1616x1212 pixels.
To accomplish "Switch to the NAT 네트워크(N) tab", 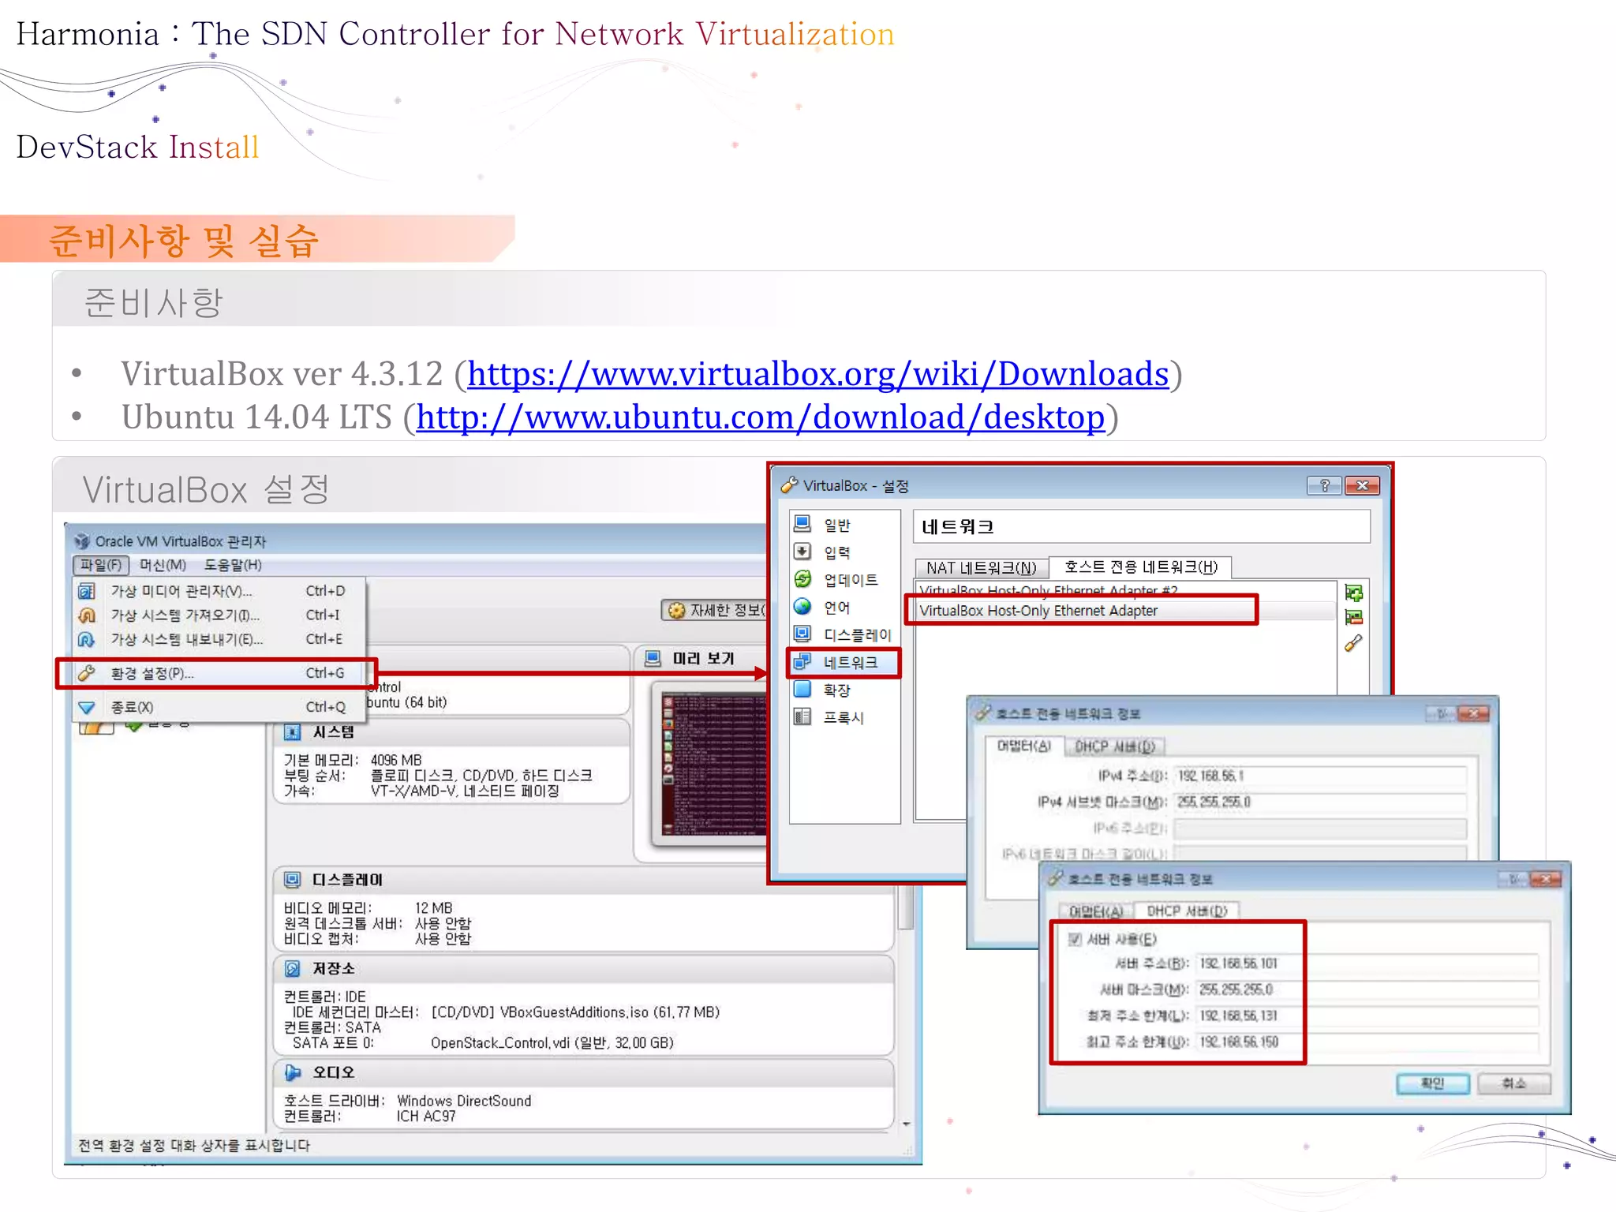I will (981, 567).
